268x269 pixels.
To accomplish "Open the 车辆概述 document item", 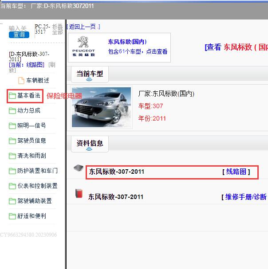I will coord(38,80).
